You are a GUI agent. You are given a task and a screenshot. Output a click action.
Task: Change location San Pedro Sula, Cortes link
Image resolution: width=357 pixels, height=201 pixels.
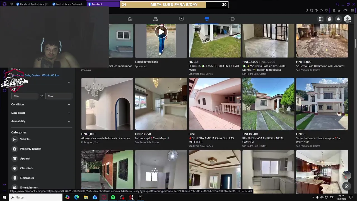tap(35, 75)
